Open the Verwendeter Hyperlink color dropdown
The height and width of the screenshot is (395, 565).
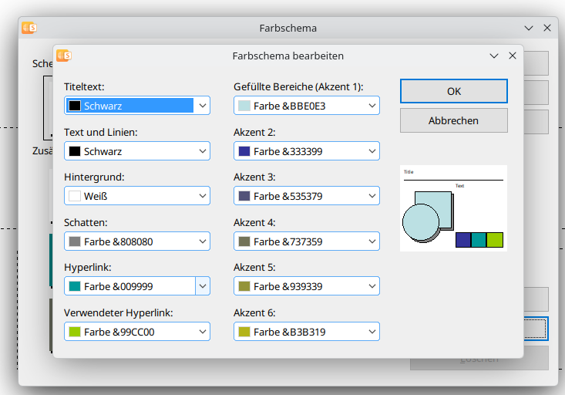(x=203, y=332)
